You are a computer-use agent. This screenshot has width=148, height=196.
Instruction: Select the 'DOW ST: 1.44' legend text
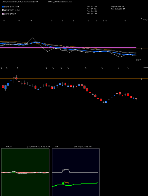(12, 7)
